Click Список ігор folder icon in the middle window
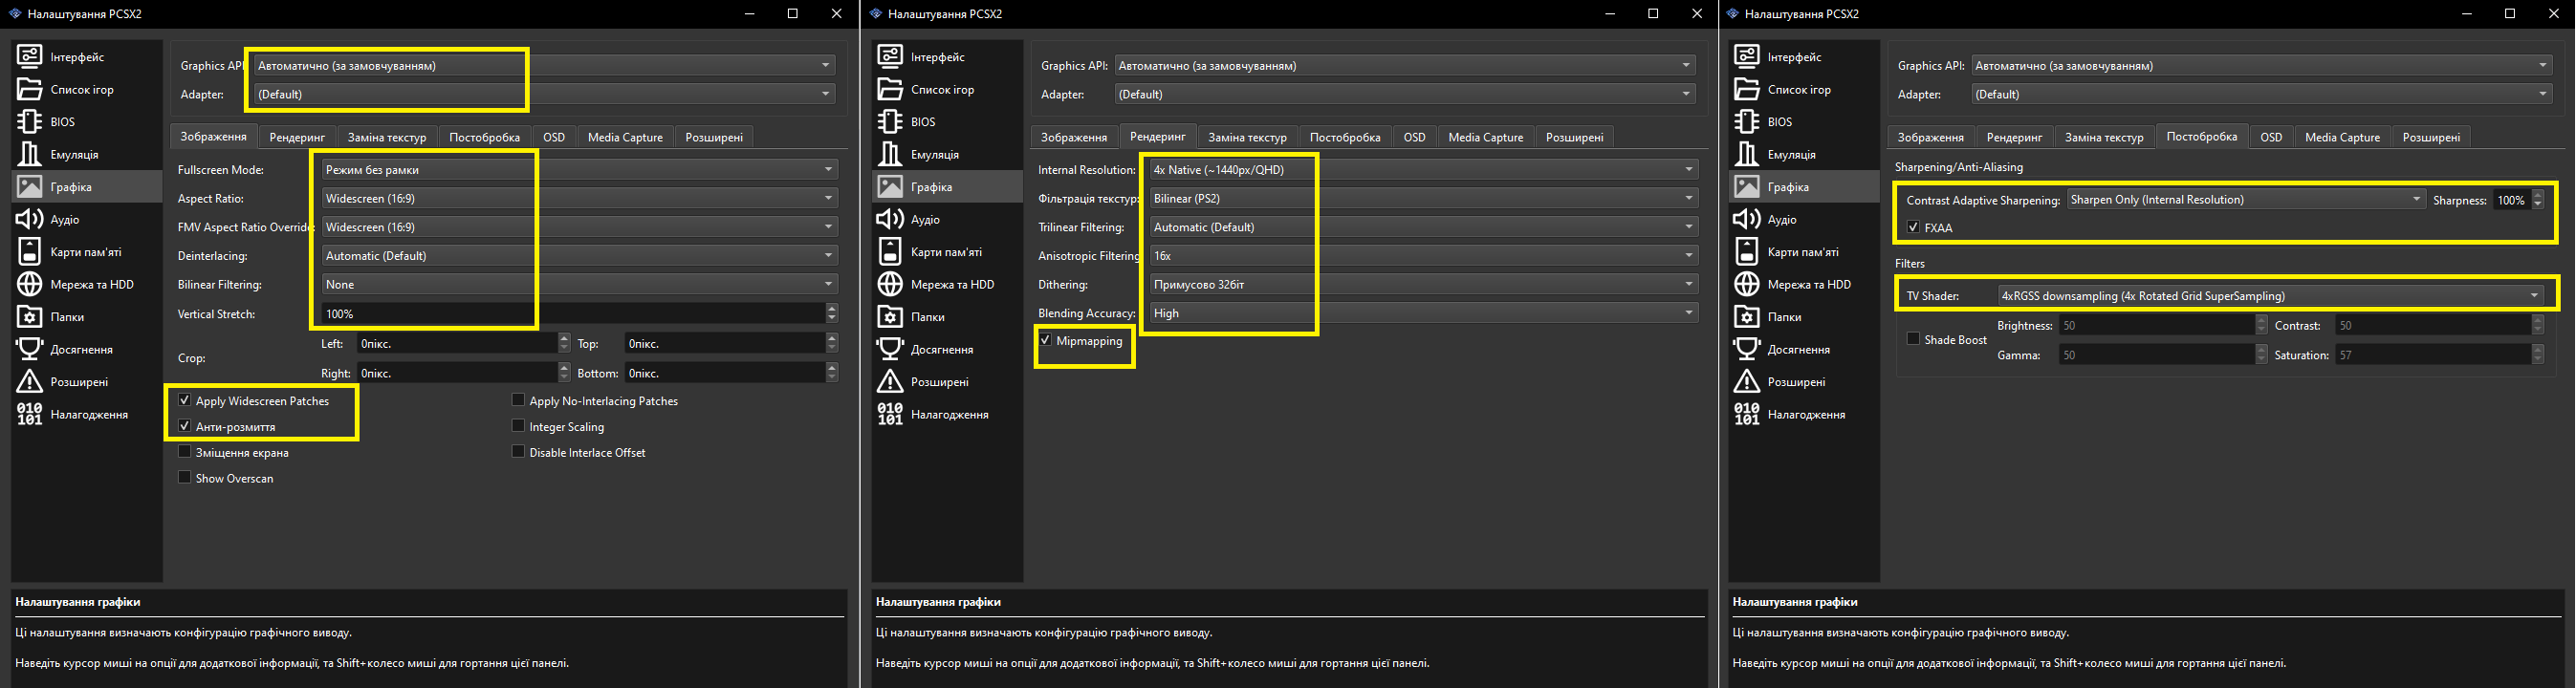This screenshot has width=2576, height=688. 890,89
